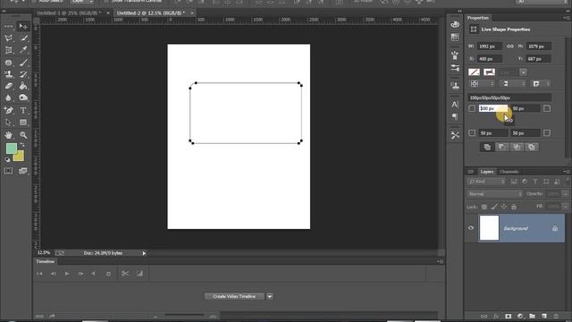Screen dimensions: 572x322
Task: Open stroke alignment type dropdown
Action: pyautogui.click(x=481, y=83)
